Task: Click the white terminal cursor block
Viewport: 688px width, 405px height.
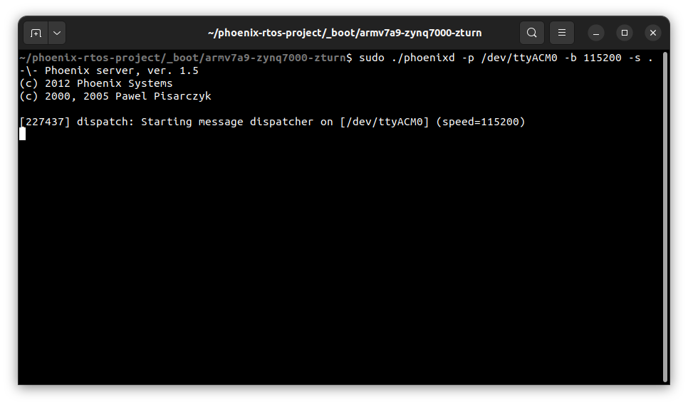Action: [x=23, y=134]
